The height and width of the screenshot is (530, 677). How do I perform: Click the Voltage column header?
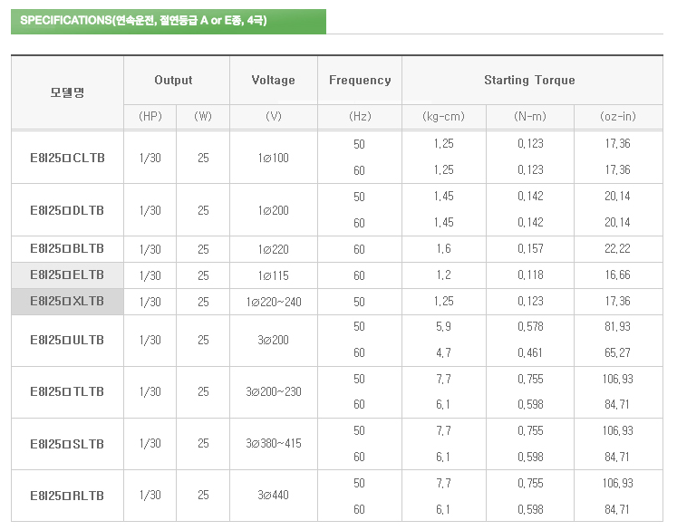click(x=273, y=81)
